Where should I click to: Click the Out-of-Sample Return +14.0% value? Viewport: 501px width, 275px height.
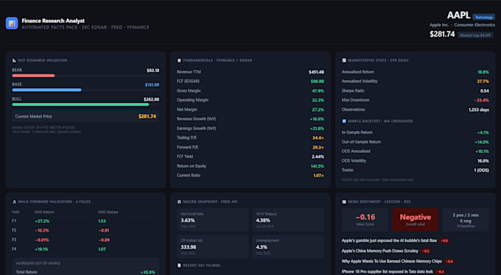point(482,142)
